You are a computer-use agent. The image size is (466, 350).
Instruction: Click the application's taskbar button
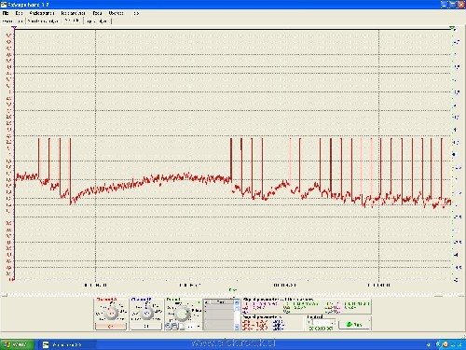tap(68, 344)
